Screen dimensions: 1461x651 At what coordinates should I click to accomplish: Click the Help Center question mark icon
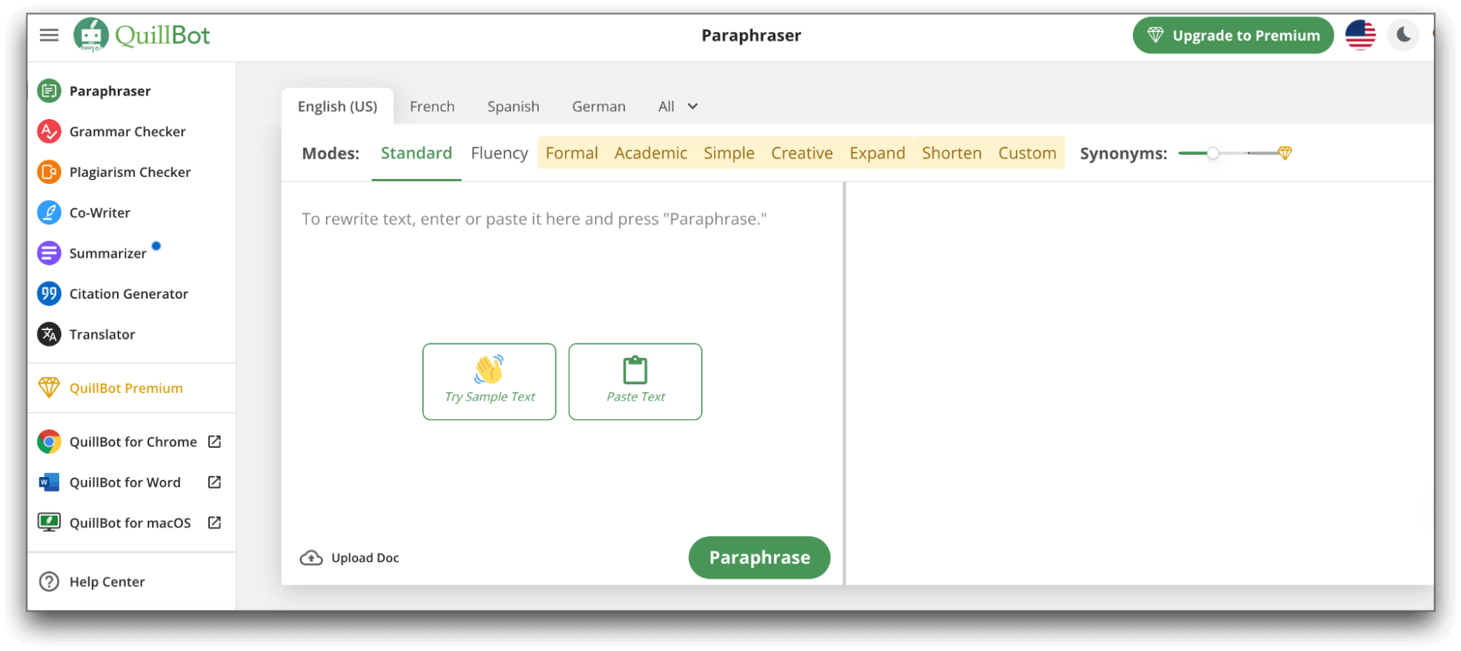49,582
